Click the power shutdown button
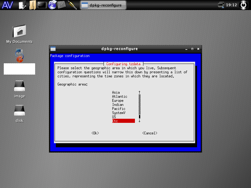The image size is (251, 188). click(x=243, y=5)
